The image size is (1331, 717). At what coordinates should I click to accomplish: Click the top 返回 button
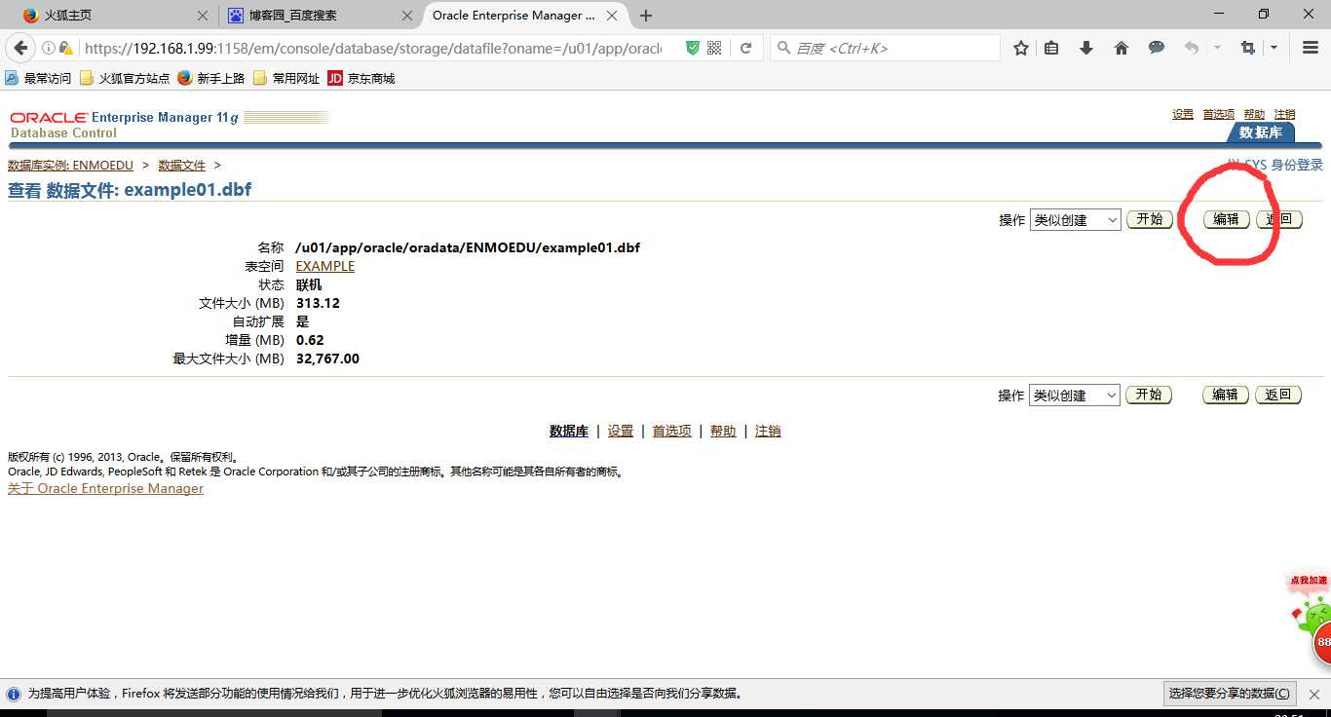[1278, 219]
